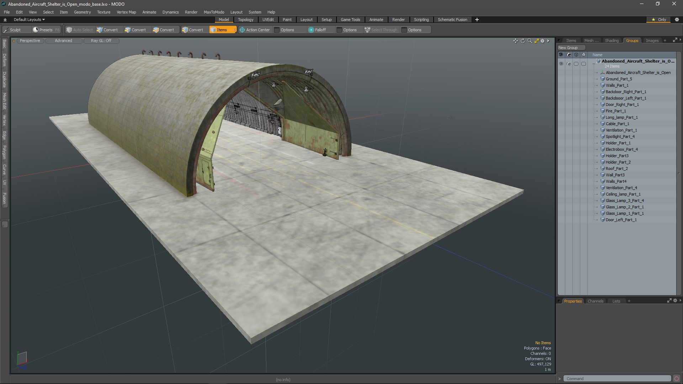This screenshot has width=683, height=384.
Task: Switch to the Channels tab
Action: tap(595, 301)
